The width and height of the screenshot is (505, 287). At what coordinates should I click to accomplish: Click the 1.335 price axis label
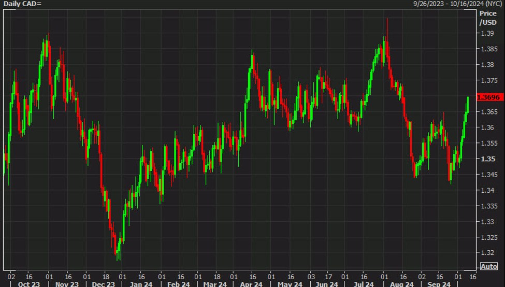[x=489, y=206]
